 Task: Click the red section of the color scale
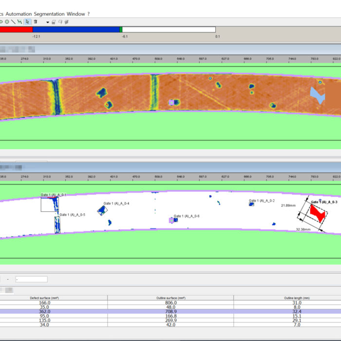pos(16,29)
